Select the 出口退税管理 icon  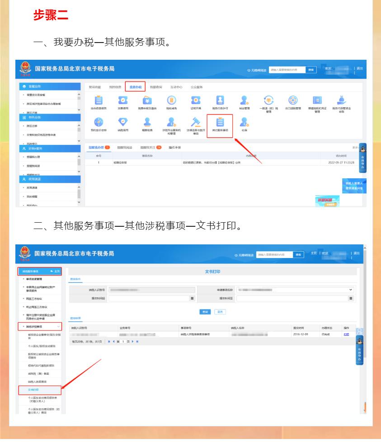pyautogui.click(x=292, y=100)
